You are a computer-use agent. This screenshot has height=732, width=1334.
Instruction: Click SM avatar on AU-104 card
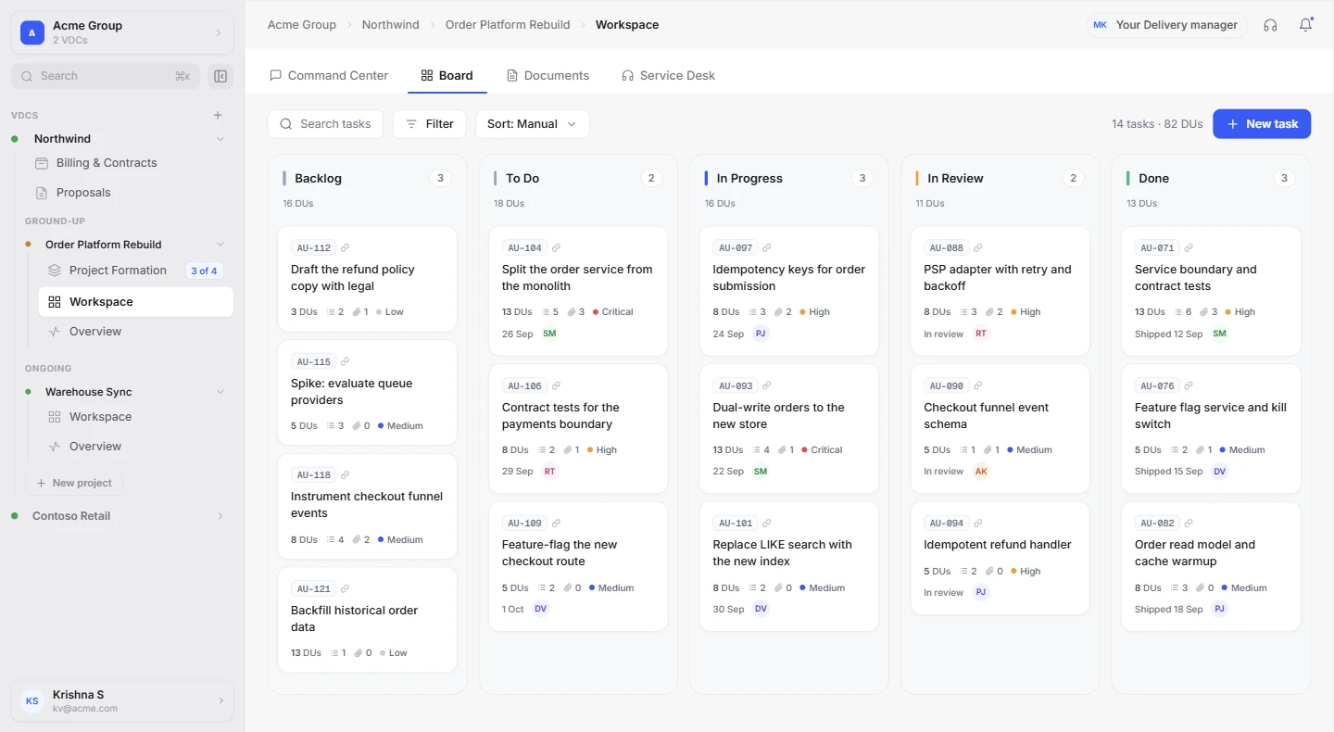(549, 334)
